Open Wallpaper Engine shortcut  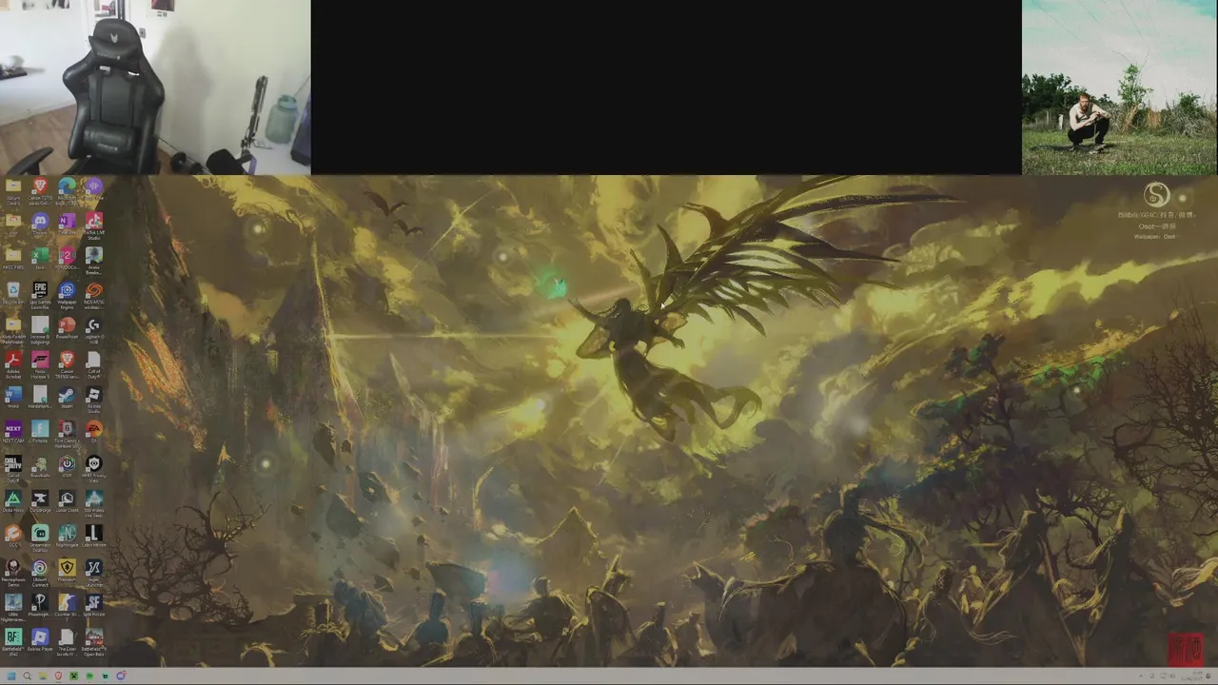click(x=67, y=297)
